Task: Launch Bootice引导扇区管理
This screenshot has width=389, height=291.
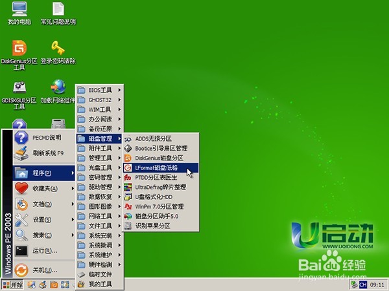Action: [161, 148]
